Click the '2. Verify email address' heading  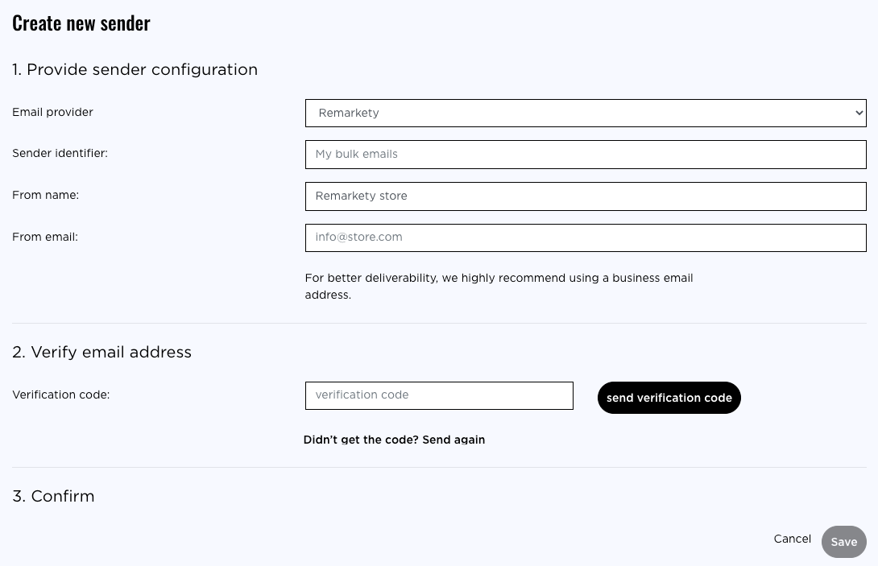[x=102, y=352]
